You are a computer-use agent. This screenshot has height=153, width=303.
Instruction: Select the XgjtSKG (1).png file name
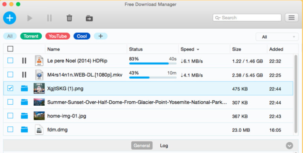65,89
